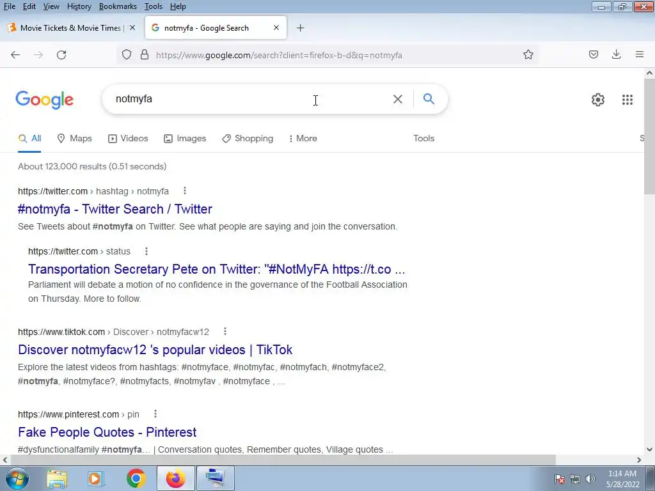
Task: Open options for twitter.com hashtag result
Action: [185, 191]
